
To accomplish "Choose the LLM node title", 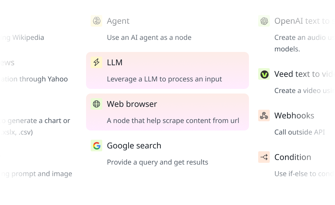I will pos(115,62).
